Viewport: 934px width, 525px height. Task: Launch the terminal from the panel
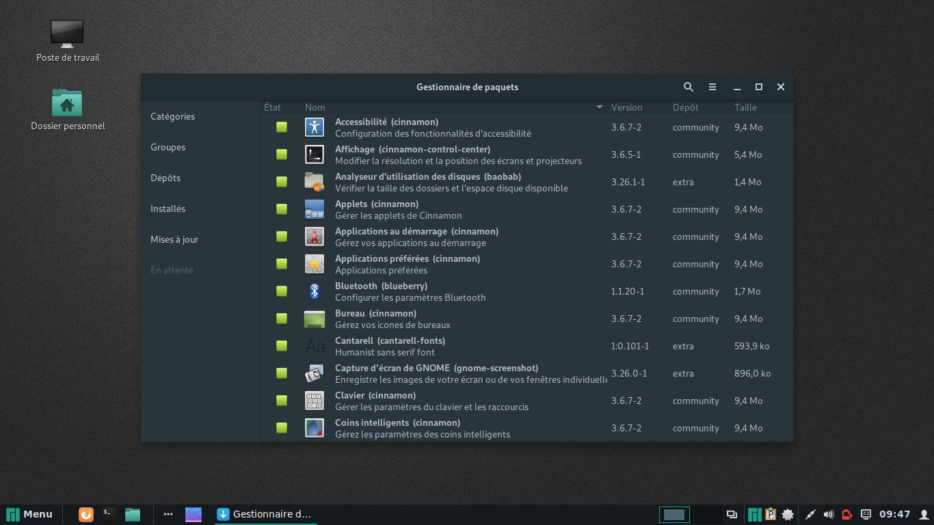click(x=109, y=514)
